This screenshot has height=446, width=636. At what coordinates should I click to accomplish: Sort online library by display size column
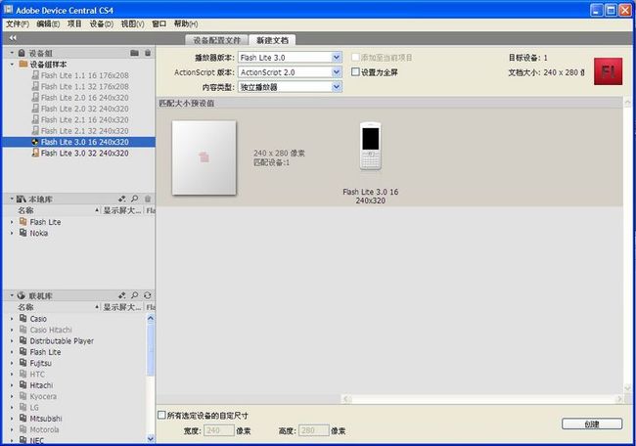pos(122,306)
